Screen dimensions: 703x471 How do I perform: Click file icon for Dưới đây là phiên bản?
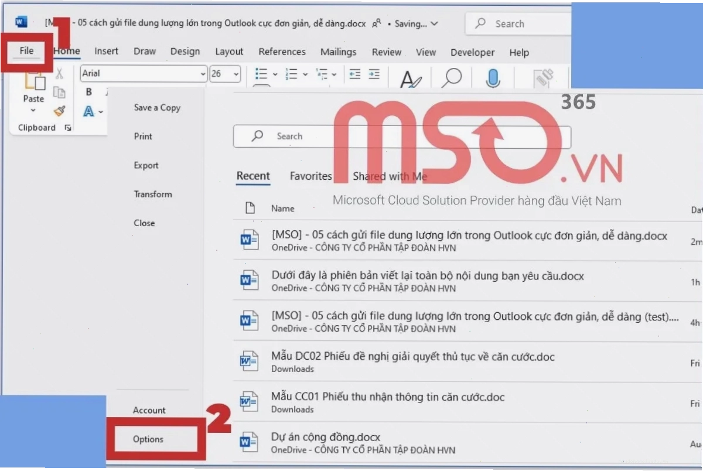[250, 281]
